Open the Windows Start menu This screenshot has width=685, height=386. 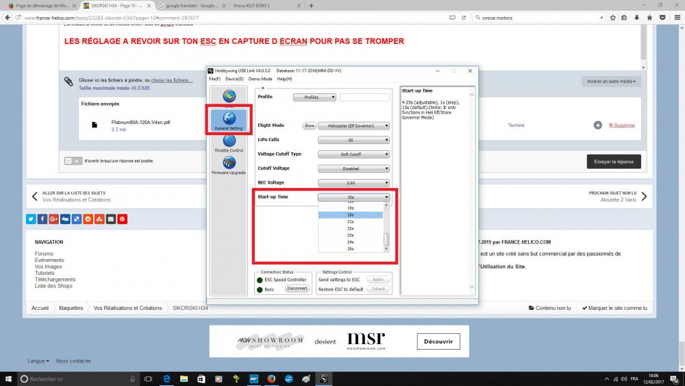(8, 378)
